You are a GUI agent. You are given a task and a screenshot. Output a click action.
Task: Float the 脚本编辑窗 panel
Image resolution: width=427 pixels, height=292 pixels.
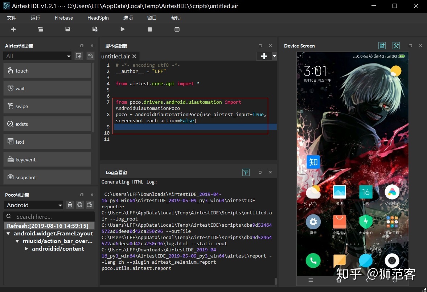point(260,46)
